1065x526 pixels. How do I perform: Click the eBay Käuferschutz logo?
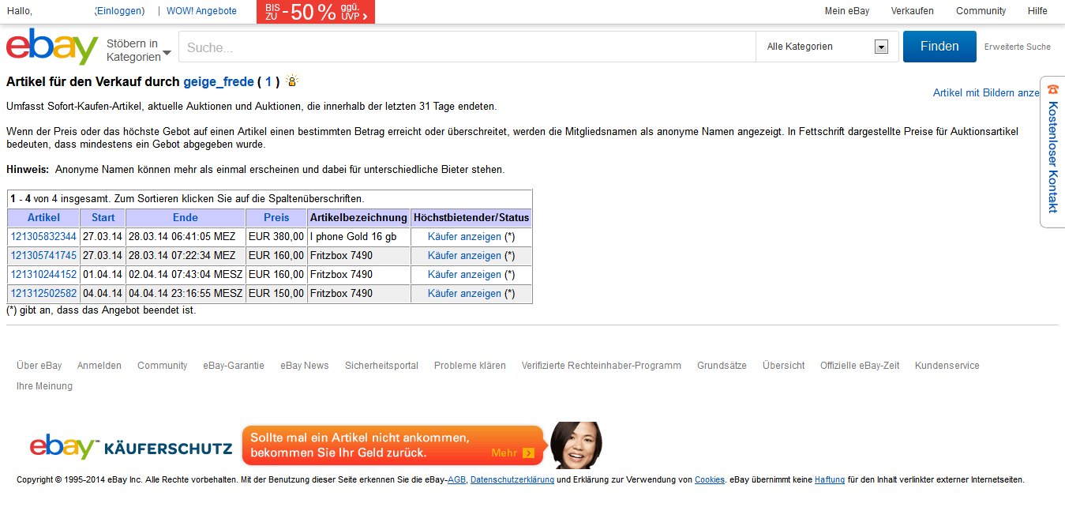(131, 447)
